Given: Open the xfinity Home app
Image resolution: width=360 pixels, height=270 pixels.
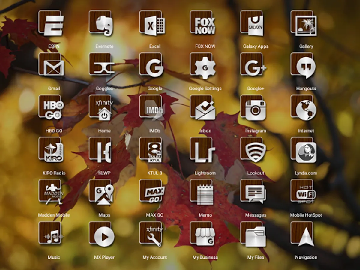Looking at the screenshot, I should tap(101, 108).
